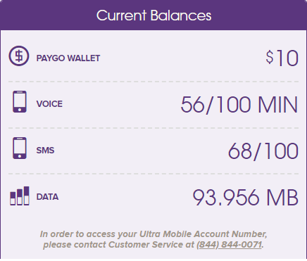Click the dashed divider below PAYGO Wallet

click(153, 82)
